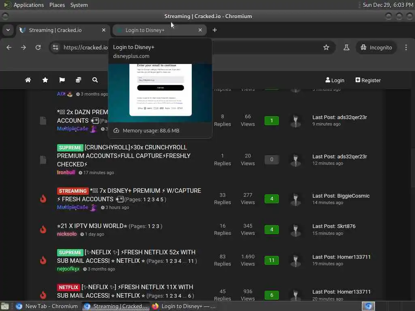Screen dimensions: 415x311
Task: Click last poster Skrt876
Action: tap(346, 226)
